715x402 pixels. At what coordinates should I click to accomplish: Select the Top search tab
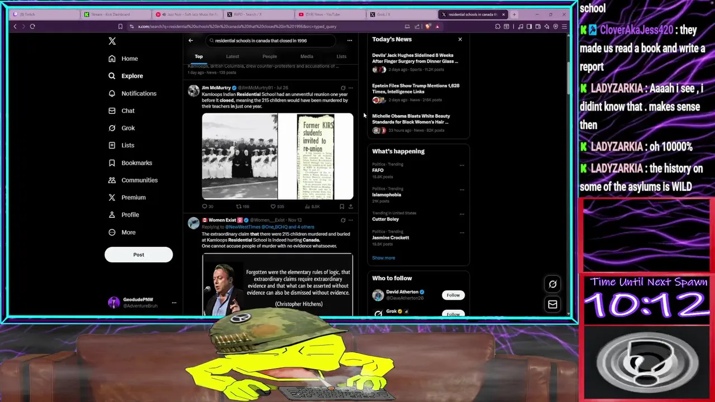(199, 56)
